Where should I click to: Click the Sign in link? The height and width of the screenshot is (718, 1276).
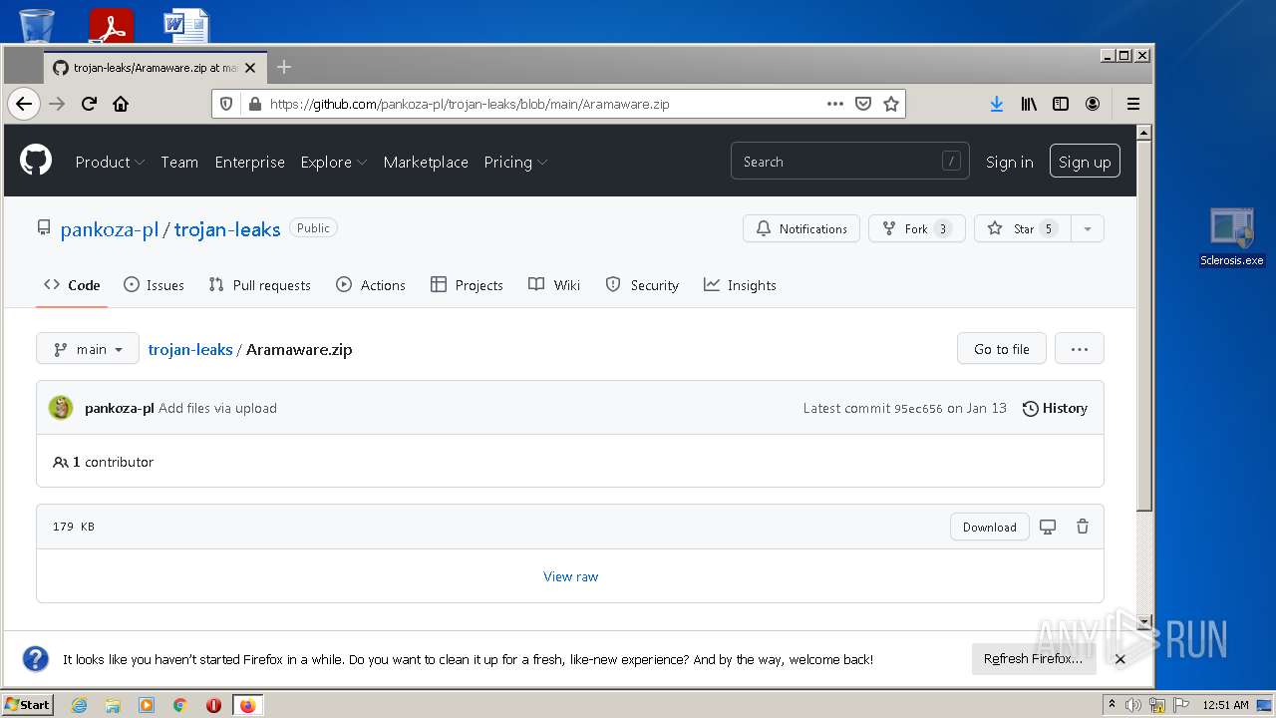[x=1009, y=162]
